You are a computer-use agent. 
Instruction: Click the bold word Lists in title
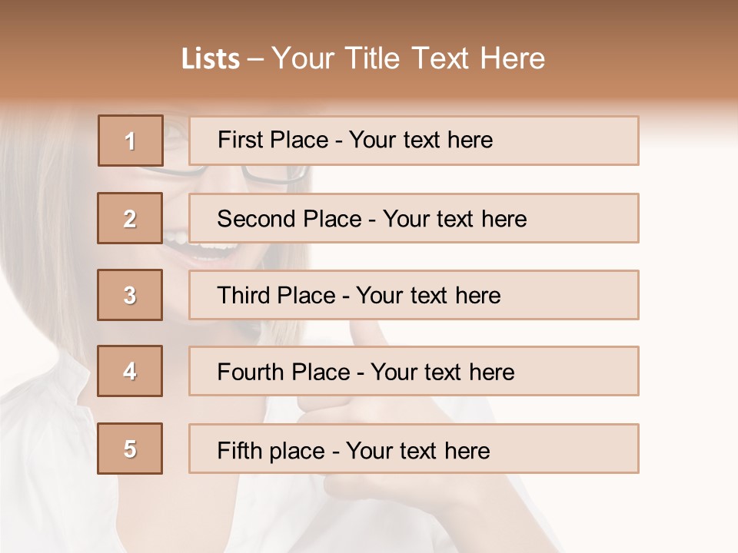(211, 59)
